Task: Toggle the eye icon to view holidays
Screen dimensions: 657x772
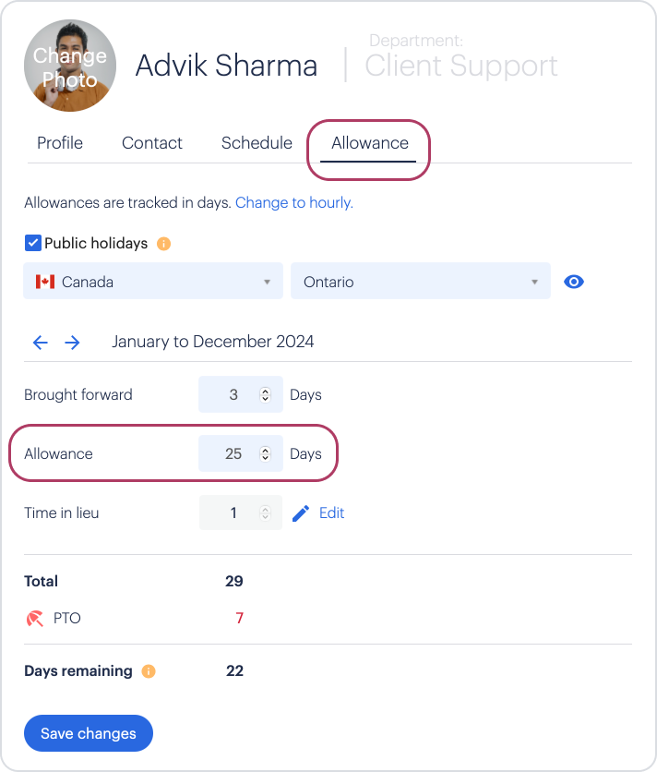Action: (574, 282)
